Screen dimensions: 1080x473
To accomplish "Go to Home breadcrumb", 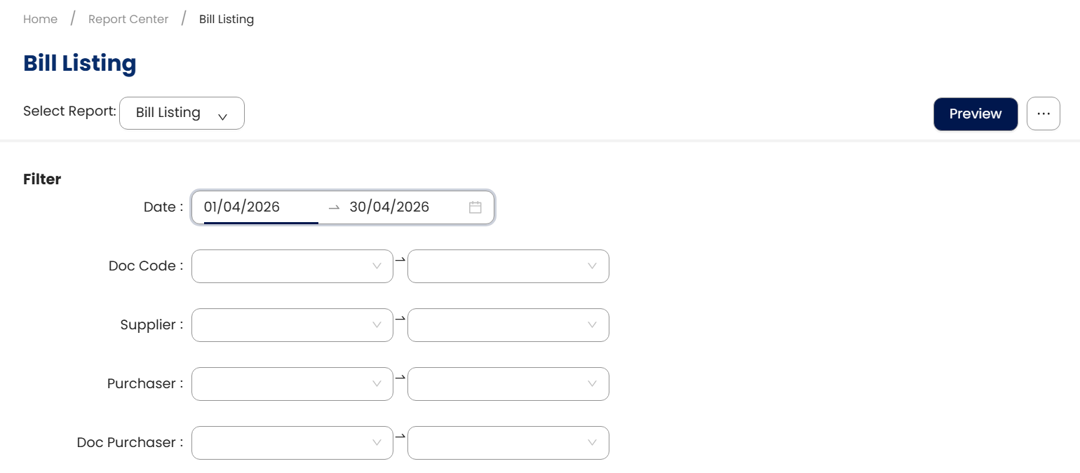I will [x=40, y=20].
